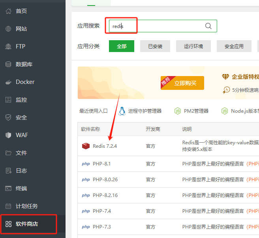The width and height of the screenshot is (259, 238).
Task: Click the PM2管理器 icon
Action: coord(178,111)
